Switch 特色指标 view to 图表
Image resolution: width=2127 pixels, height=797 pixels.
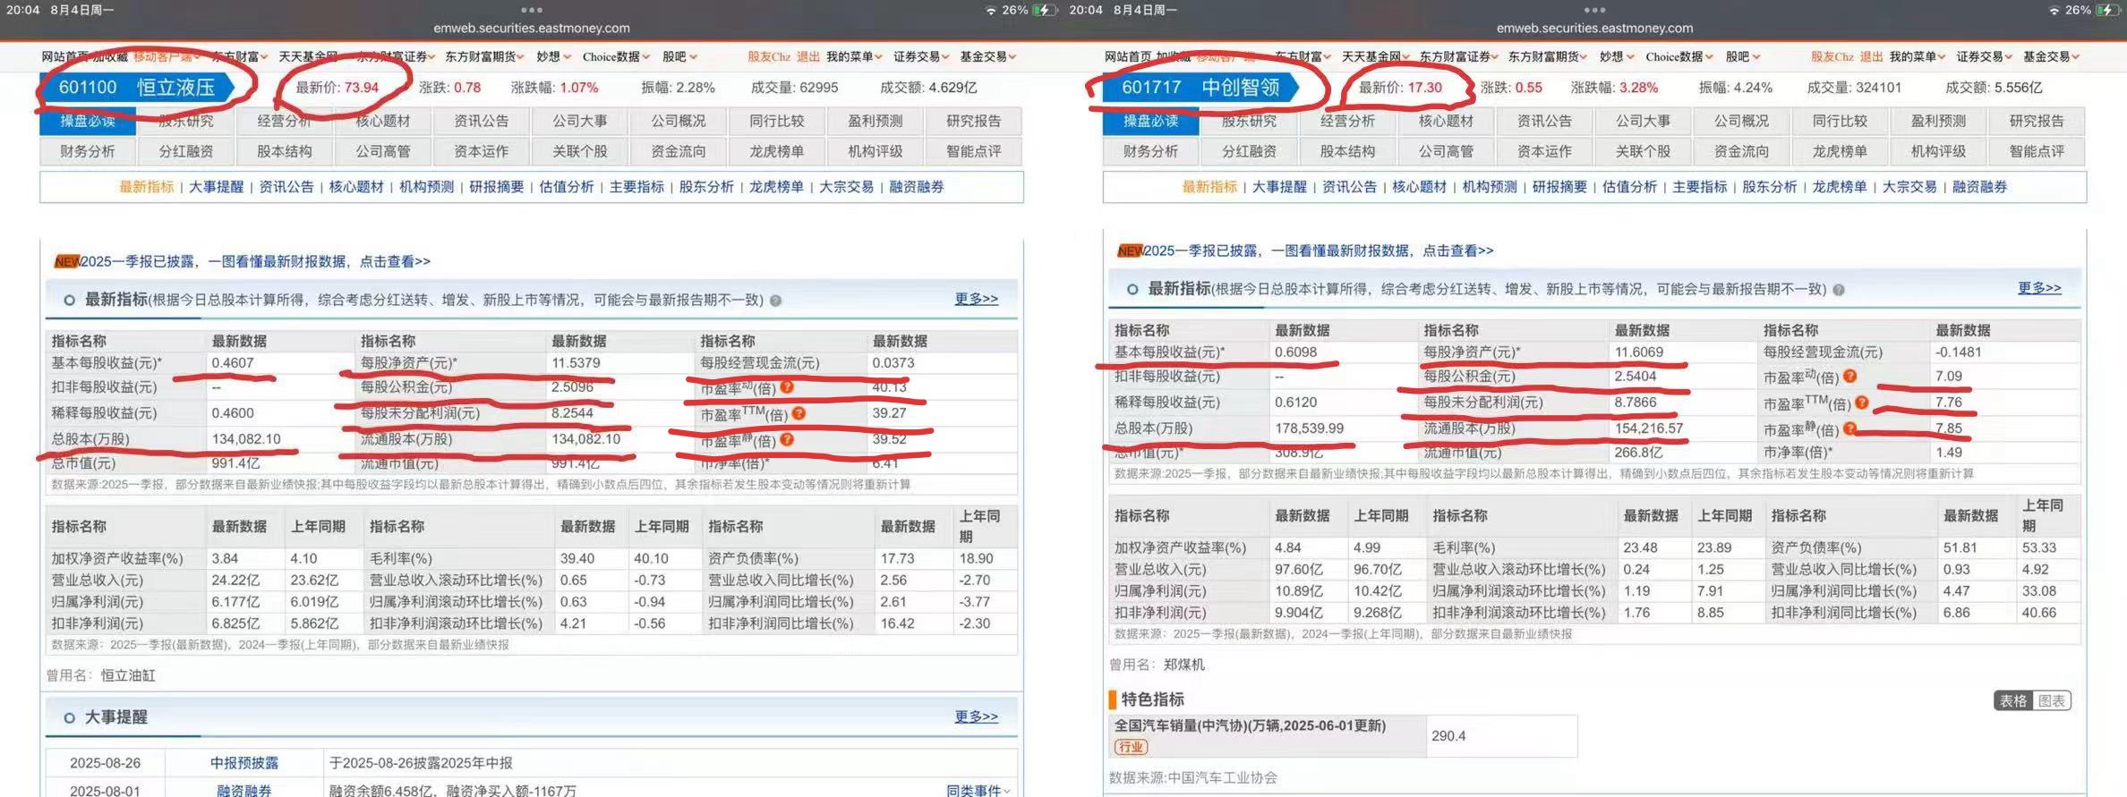2052,700
